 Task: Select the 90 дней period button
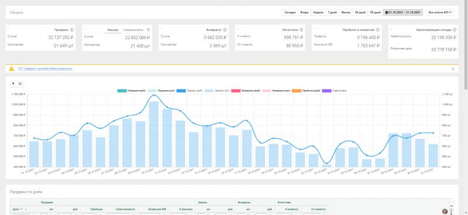coord(375,12)
